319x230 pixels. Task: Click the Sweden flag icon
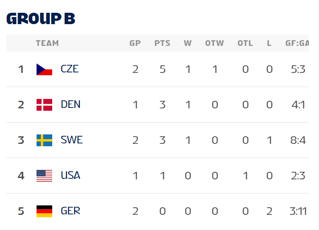tap(44, 140)
